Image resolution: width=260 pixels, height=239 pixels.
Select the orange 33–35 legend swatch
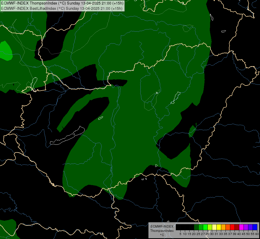(x=223, y=227)
